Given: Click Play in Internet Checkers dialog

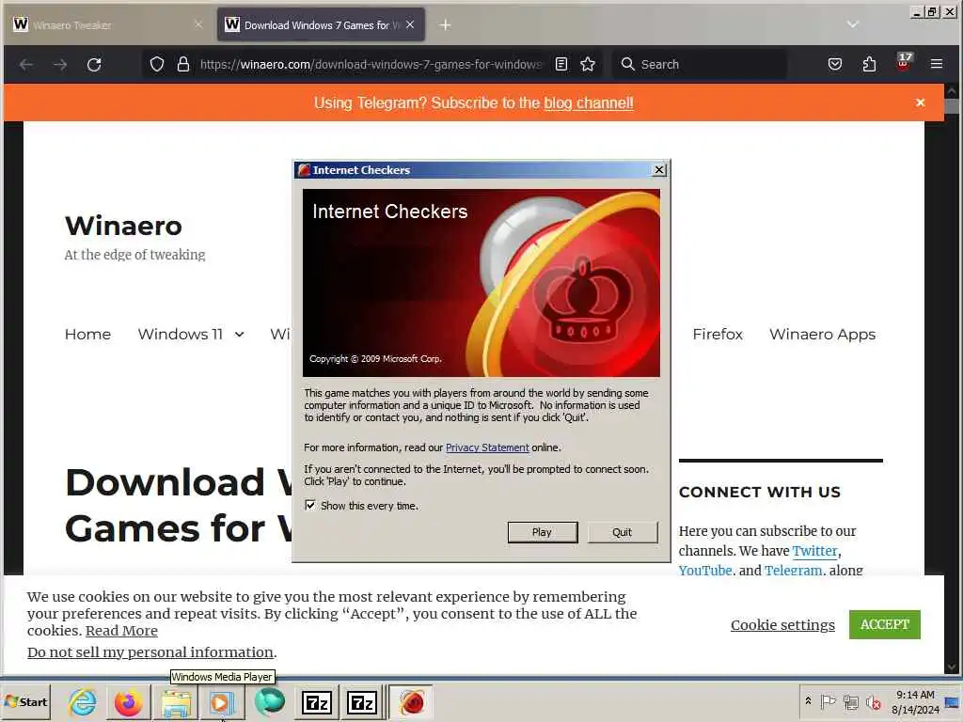Looking at the screenshot, I should [543, 532].
